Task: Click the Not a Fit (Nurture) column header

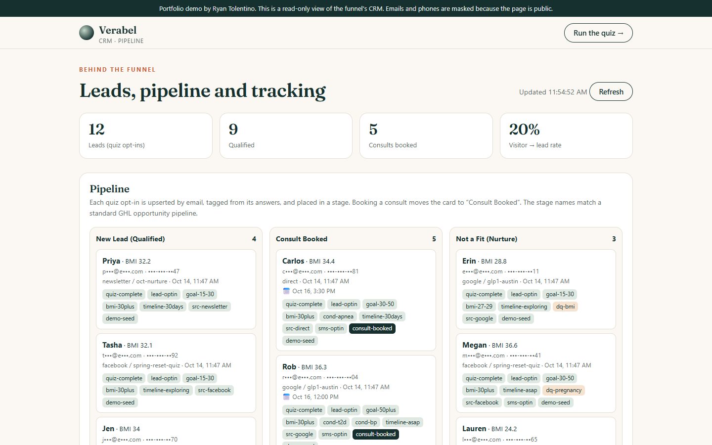Action: 487,239
